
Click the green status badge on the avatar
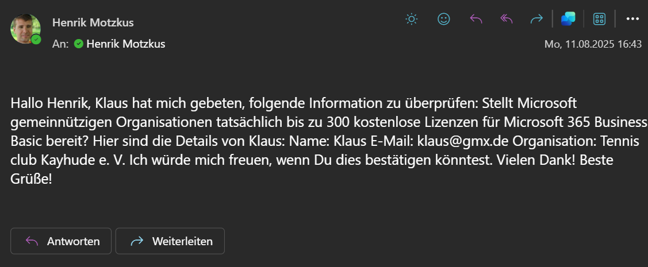tap(36, 40)
